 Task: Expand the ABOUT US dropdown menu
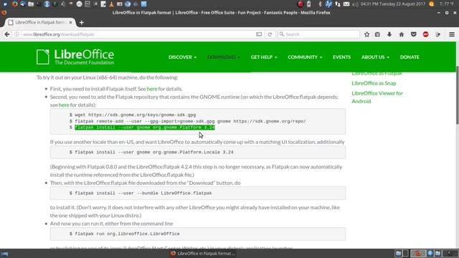[375, 57]
